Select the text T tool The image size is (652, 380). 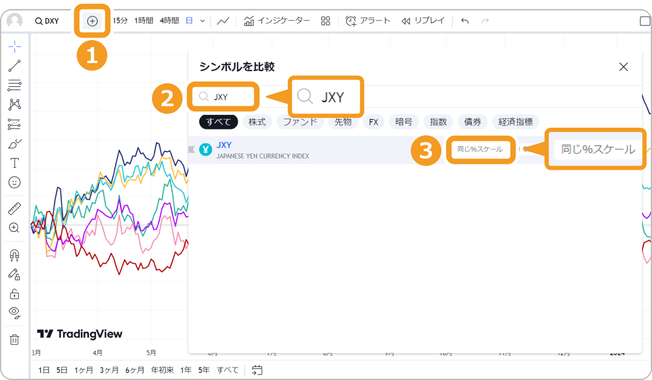(x=15, y=163)
